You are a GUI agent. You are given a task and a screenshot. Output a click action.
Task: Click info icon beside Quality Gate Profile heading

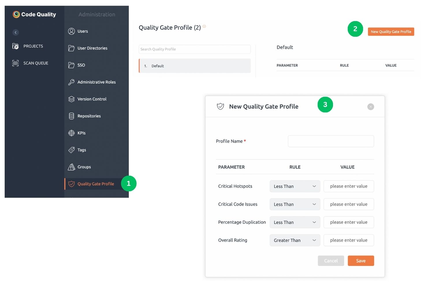(204, 26)
